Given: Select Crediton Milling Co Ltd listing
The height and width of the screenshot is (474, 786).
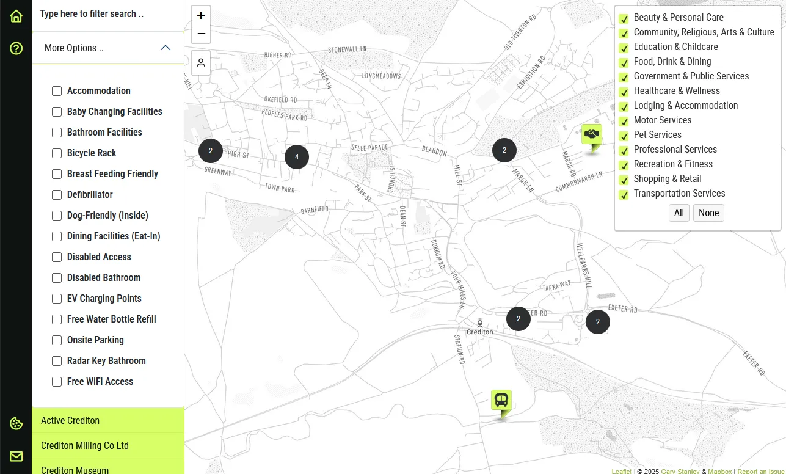Looking at the screenshot, I should coord(108,445).
